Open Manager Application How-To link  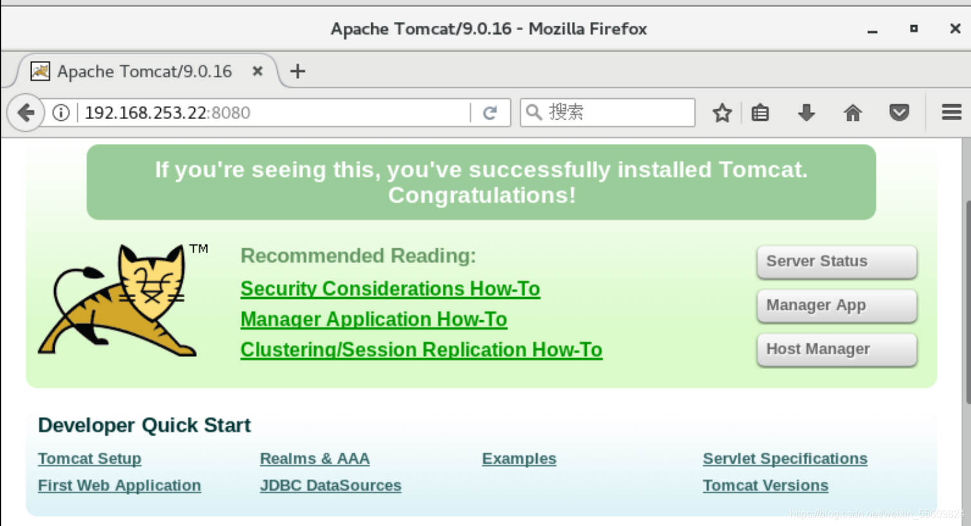374,320
